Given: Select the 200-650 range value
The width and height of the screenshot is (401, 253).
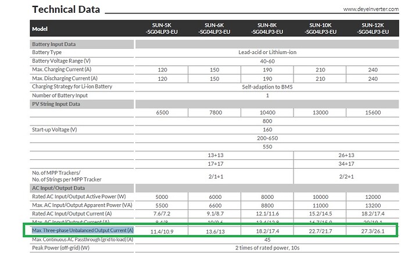Looking at the screenshot, I should 267,138.
